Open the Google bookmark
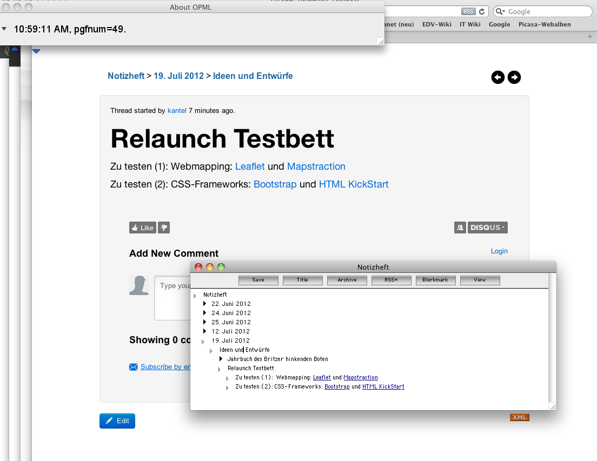This screenshot has height=461, width=597. coord(499,24)
